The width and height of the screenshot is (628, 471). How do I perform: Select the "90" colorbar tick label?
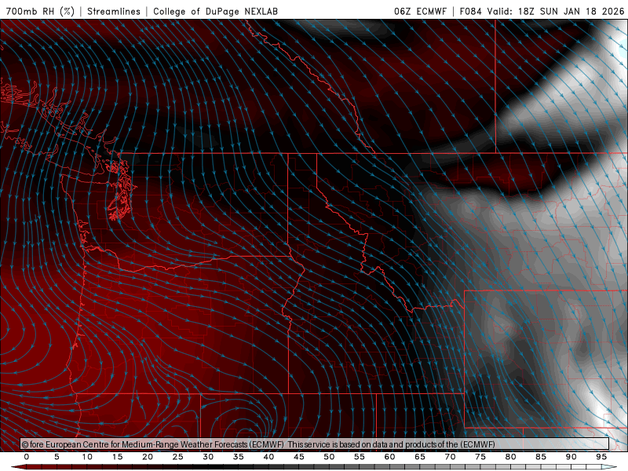pos(571,457)
